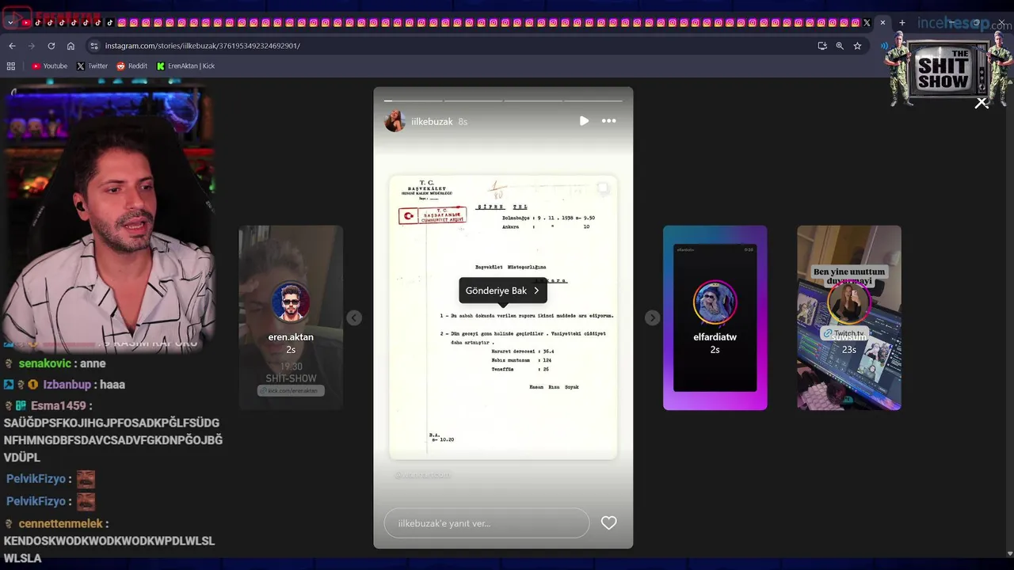Open the Reddit bookmark
1014x570 pixels.
[x=132, y=66]
